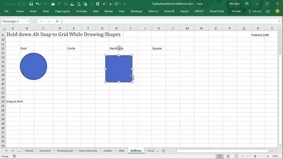Open the Developer ribbon tab
The image size is (283, 159).
click(137, 11)
